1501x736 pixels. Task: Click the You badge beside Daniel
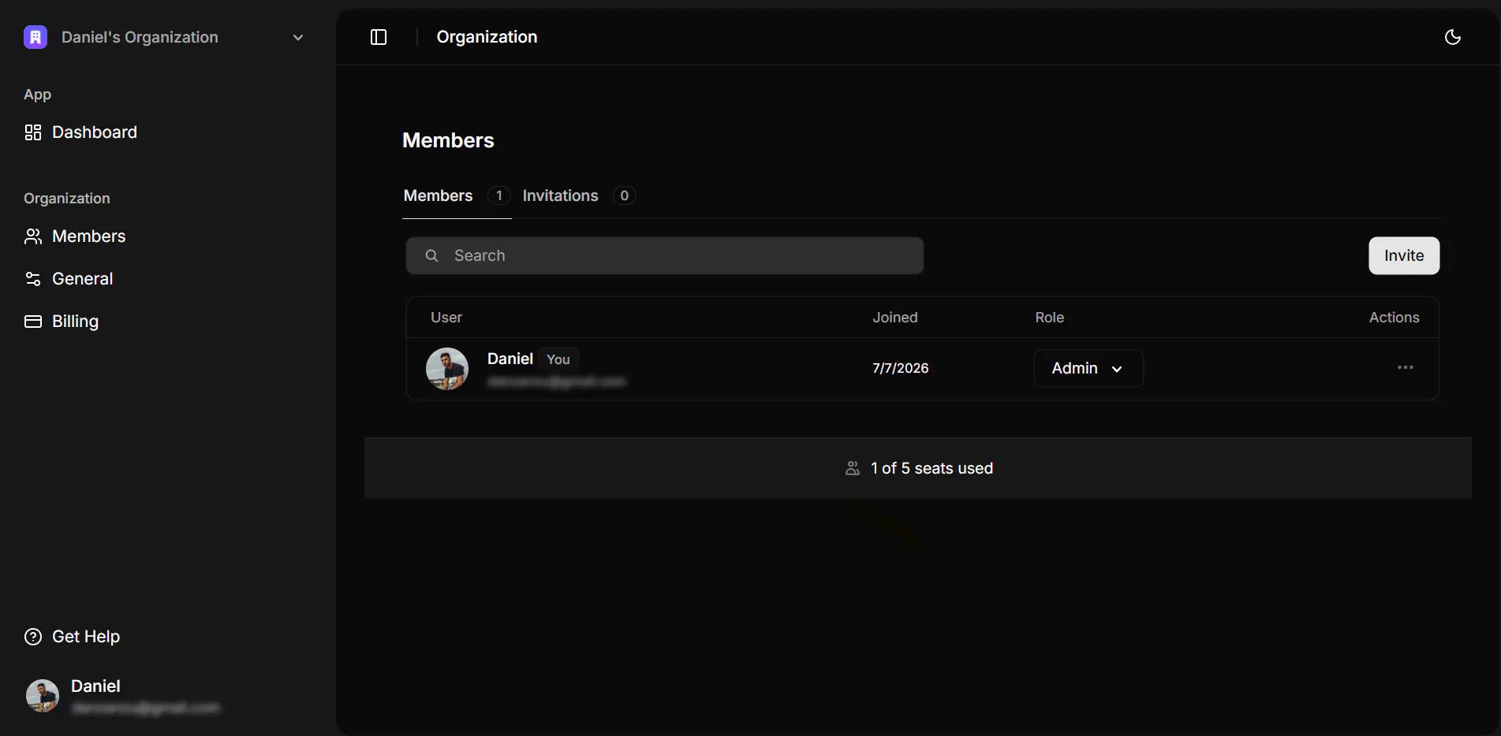point(558,359)
